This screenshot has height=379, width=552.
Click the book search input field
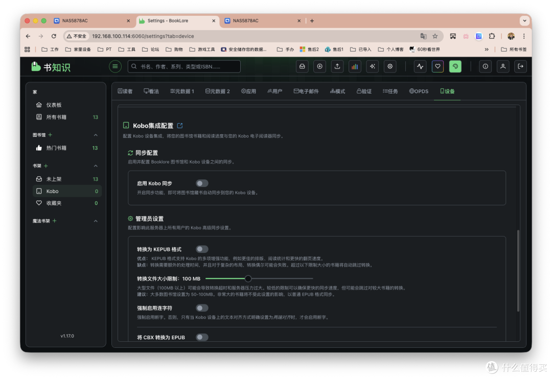184,66
